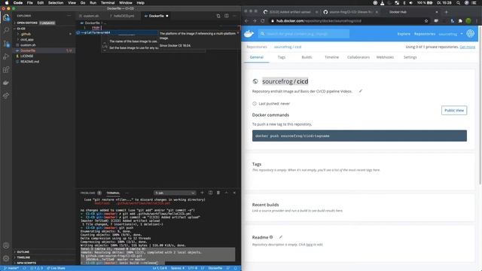
Task: Open the Live Share view in activity bar
Action: (6, 96)
